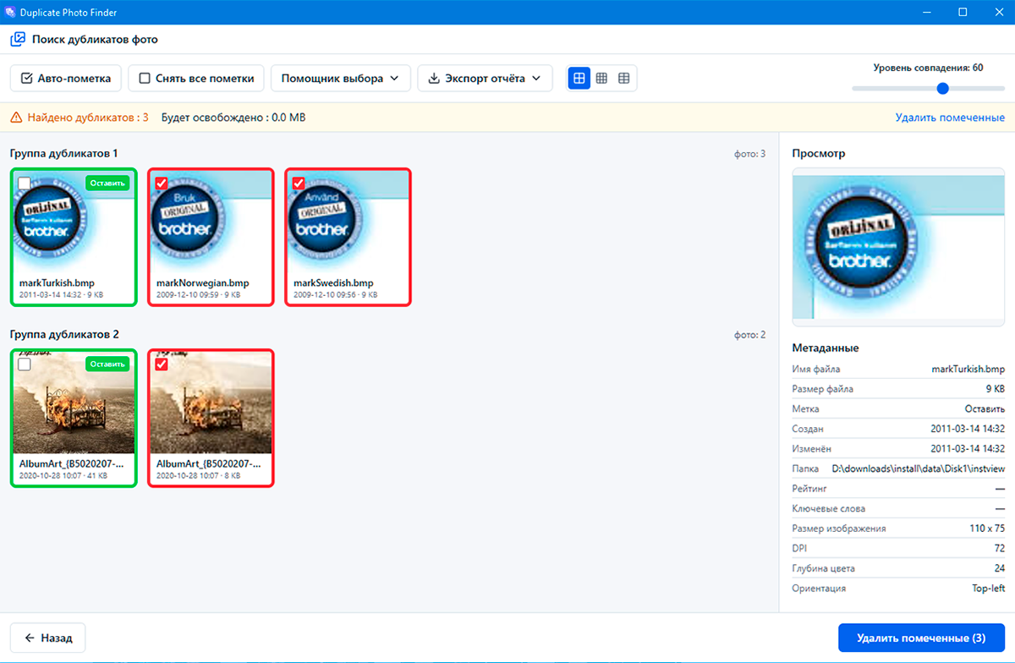The image size is (1015, 663).
Task: Click the folder path D:\downloads\install value
Action: 919,468
